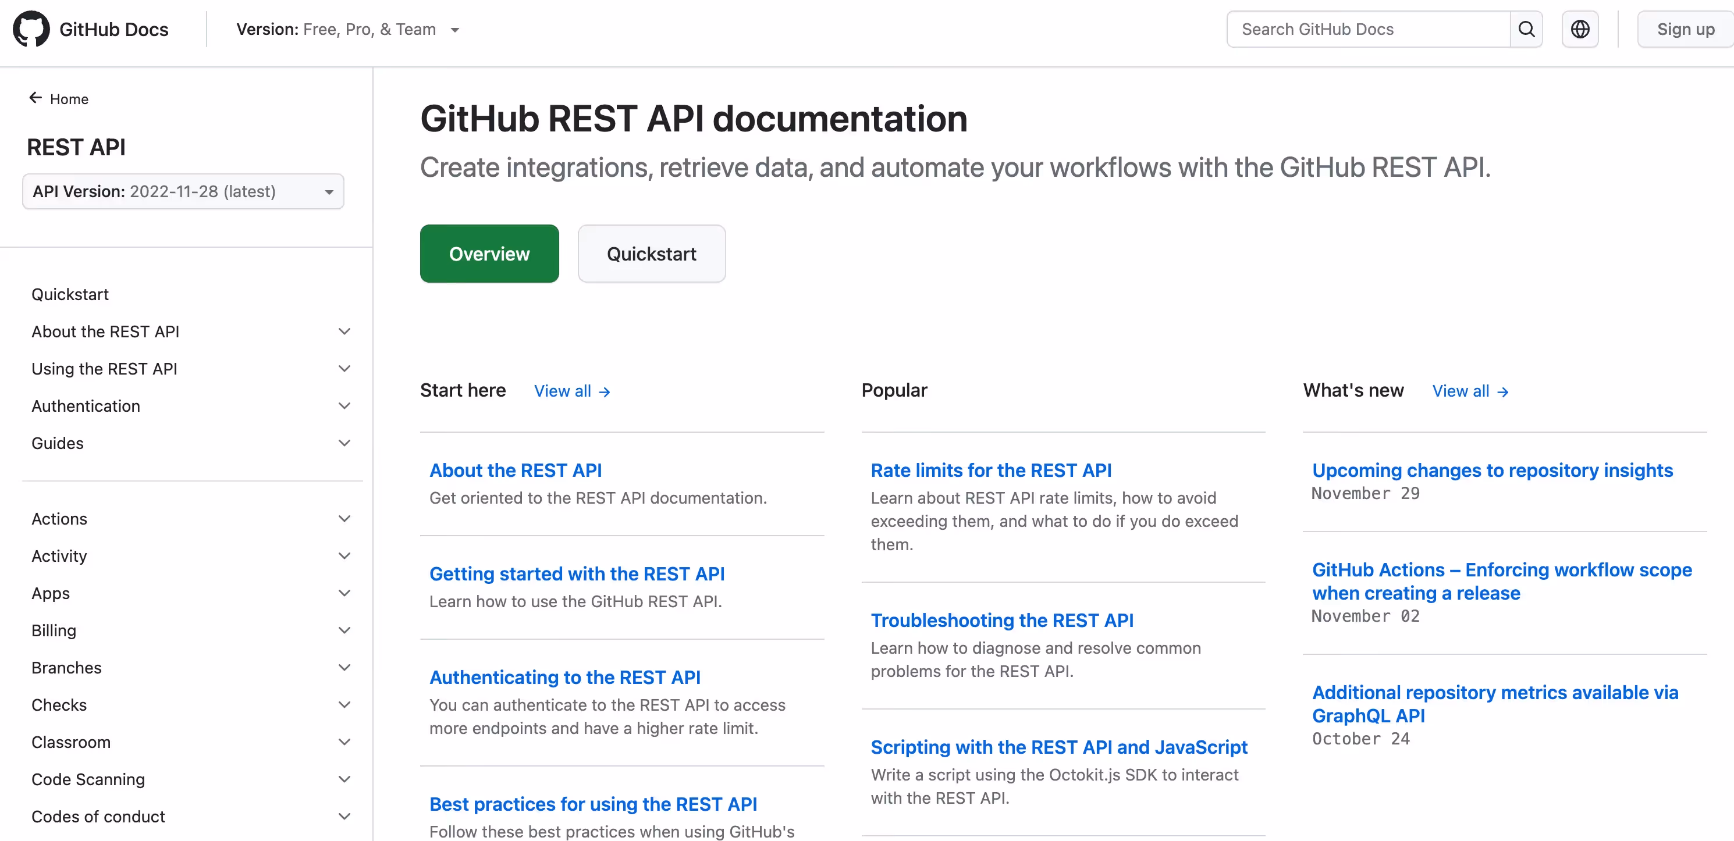Expand the Apps section chevron
This screenshot has height=841, width=1734.
(x=344, y=593)
